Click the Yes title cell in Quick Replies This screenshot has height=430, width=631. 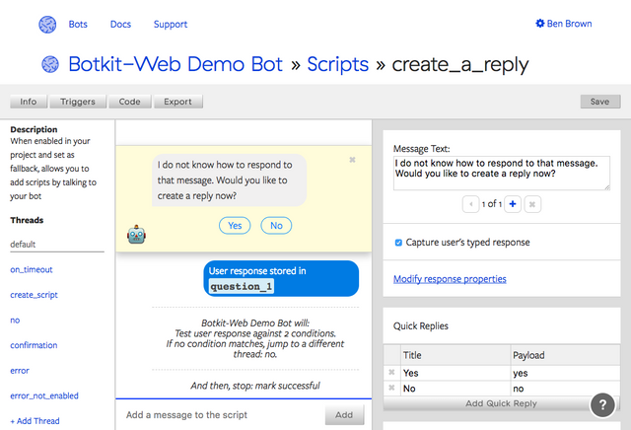(456, 373)
